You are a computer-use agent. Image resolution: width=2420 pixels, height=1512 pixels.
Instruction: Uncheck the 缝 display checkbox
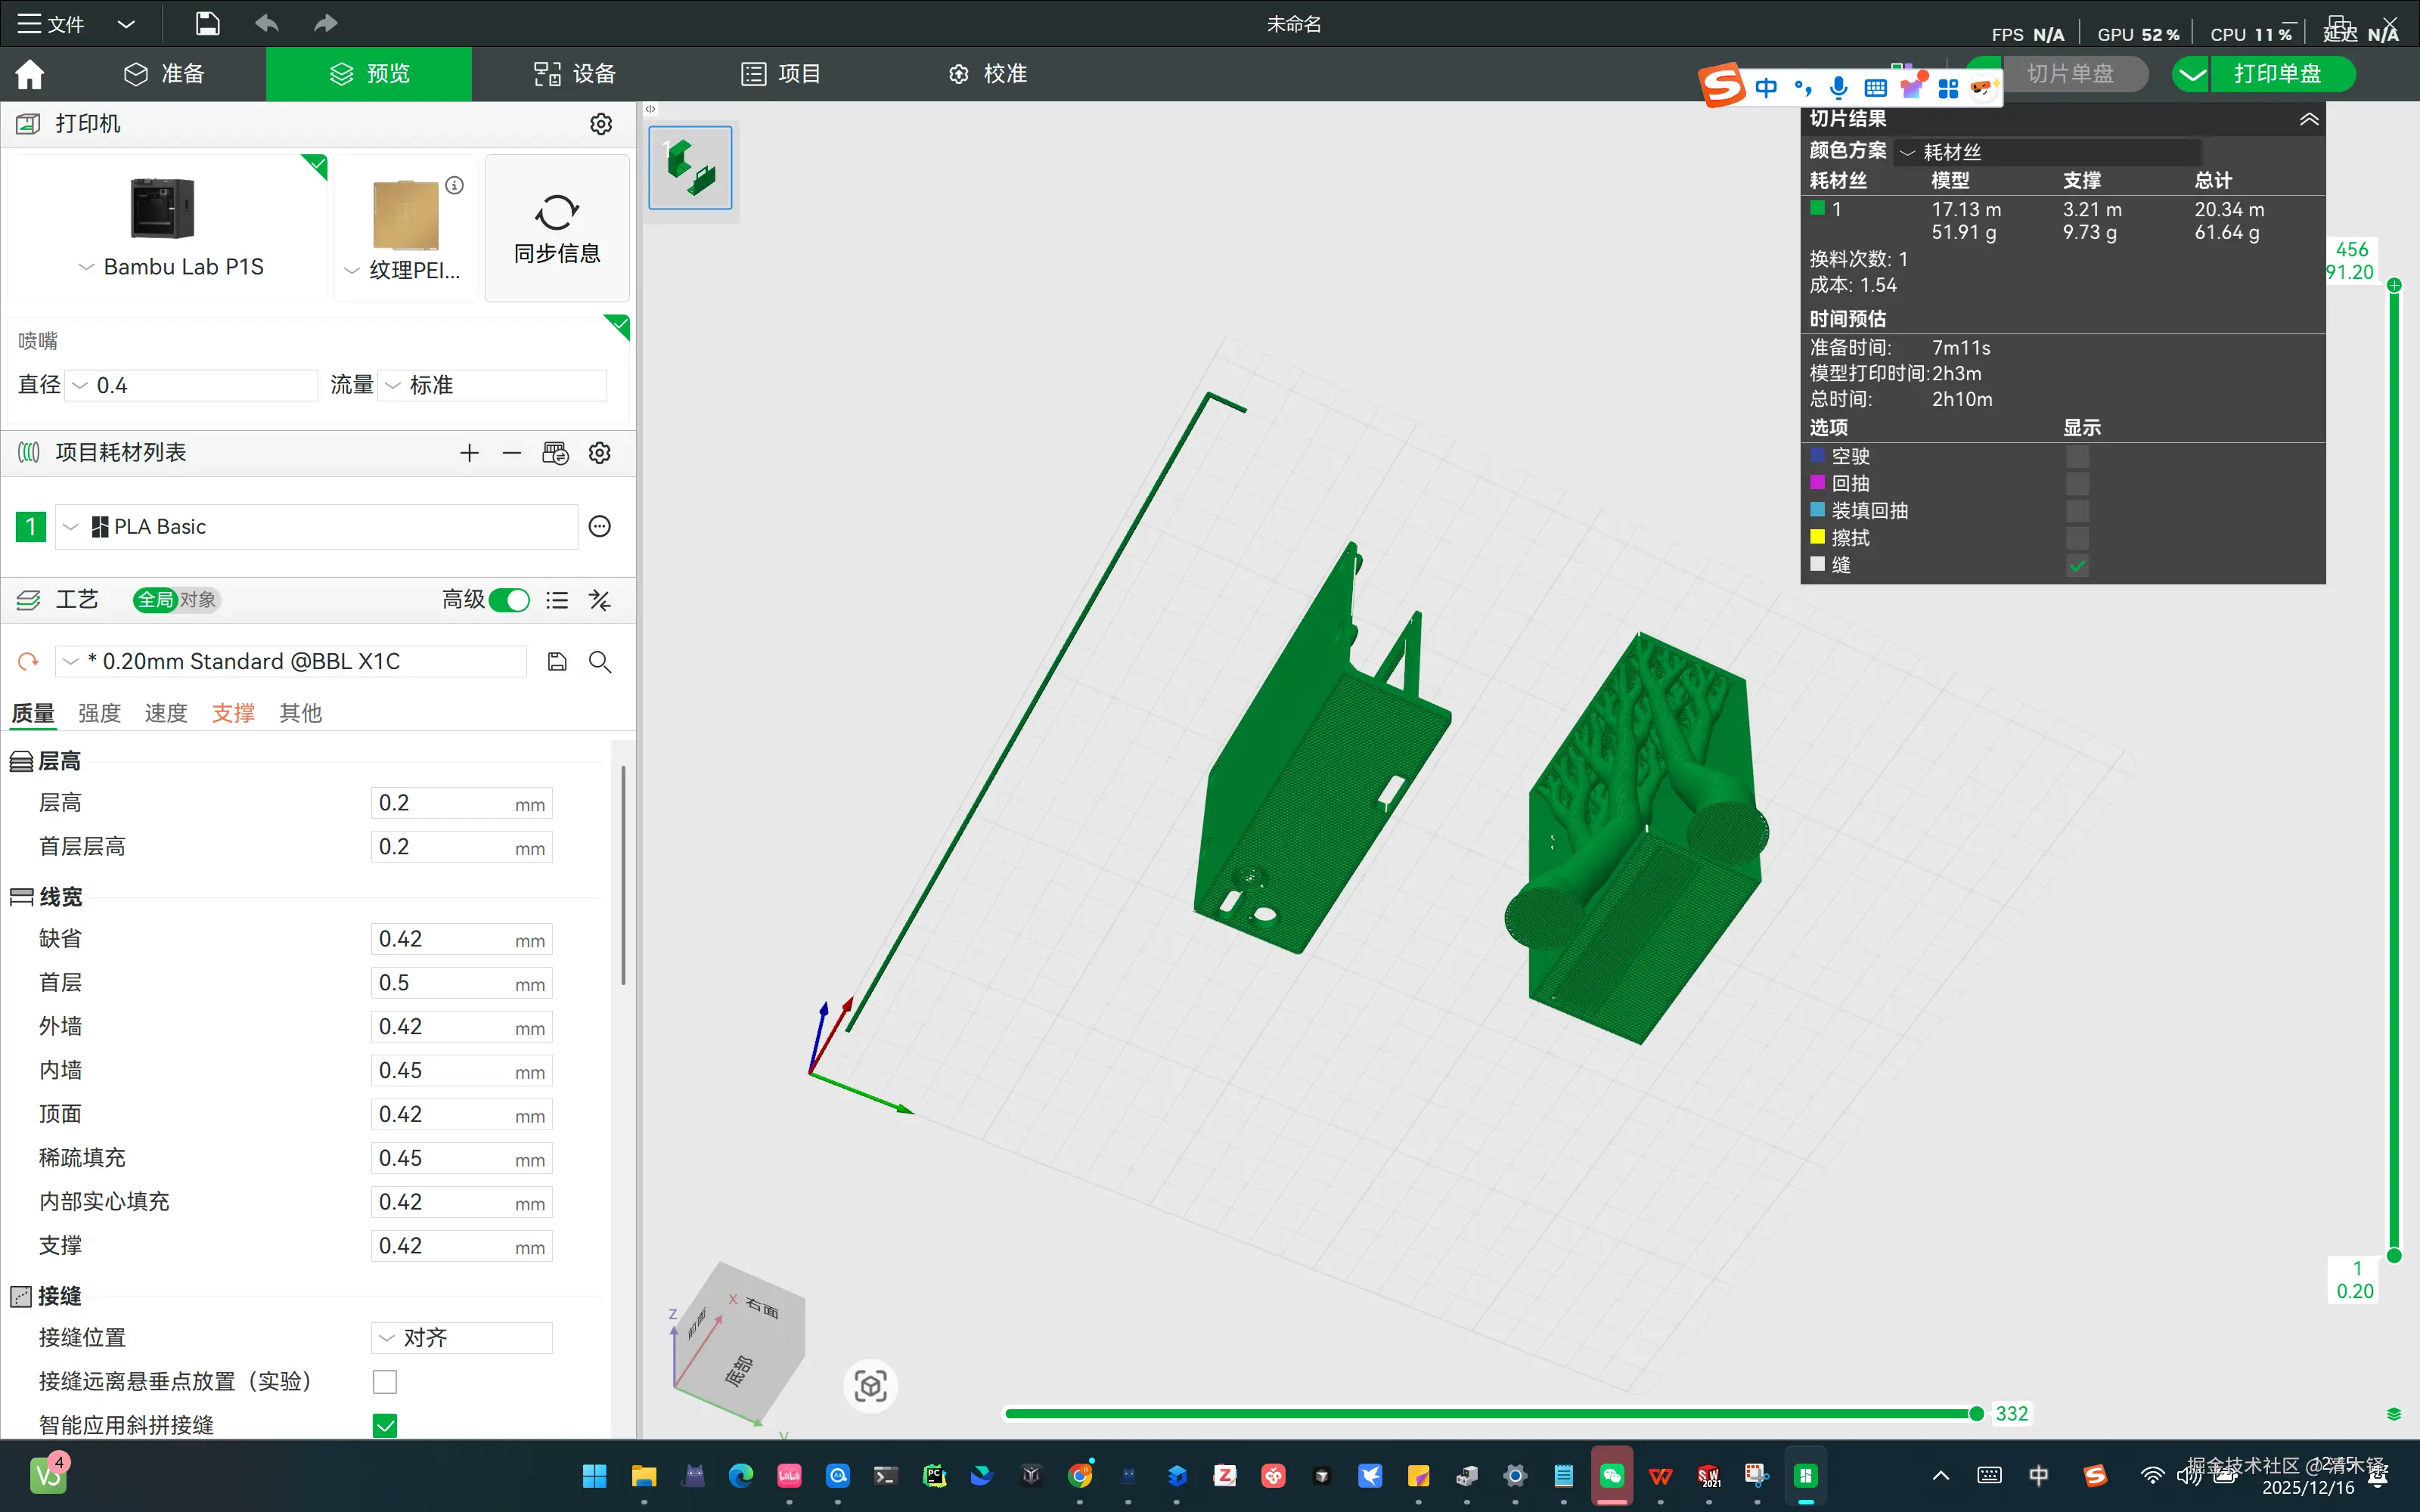point(2077,566)
